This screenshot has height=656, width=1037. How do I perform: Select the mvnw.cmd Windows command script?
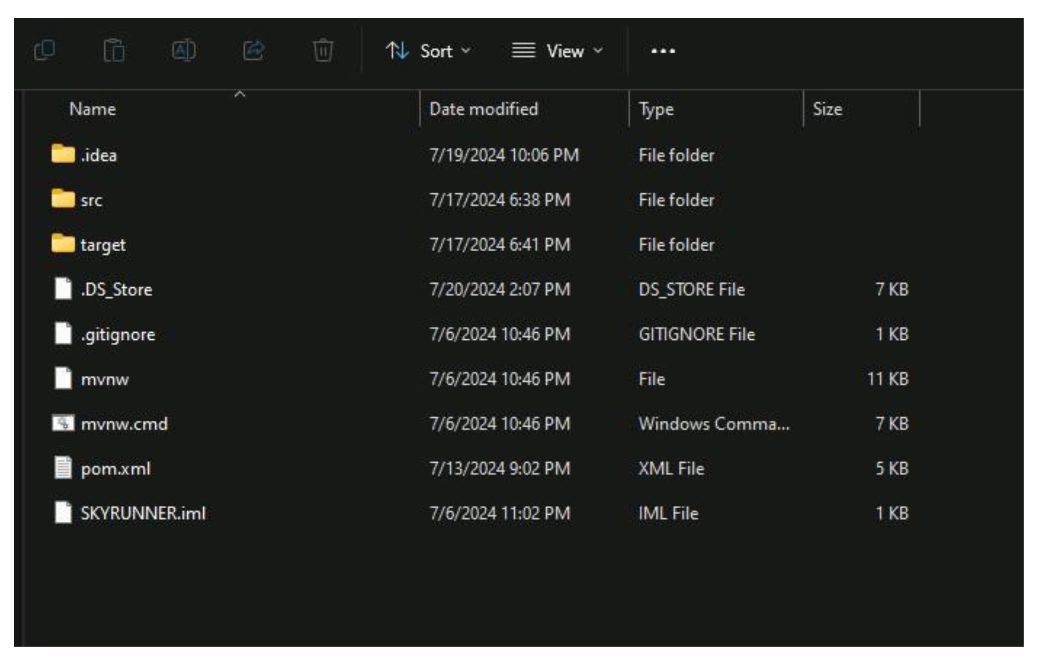click(125, 424)
